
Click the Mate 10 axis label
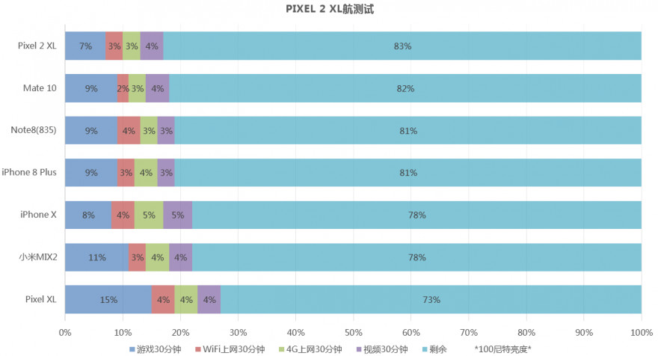coord(40,88)
